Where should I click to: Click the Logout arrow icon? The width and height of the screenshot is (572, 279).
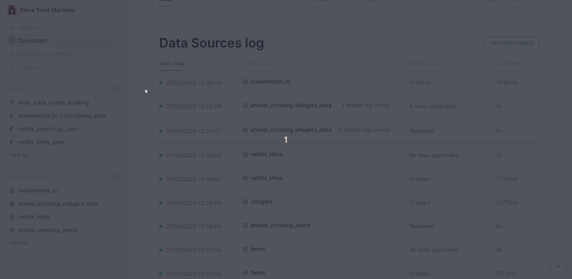click(x=12, y=67)
